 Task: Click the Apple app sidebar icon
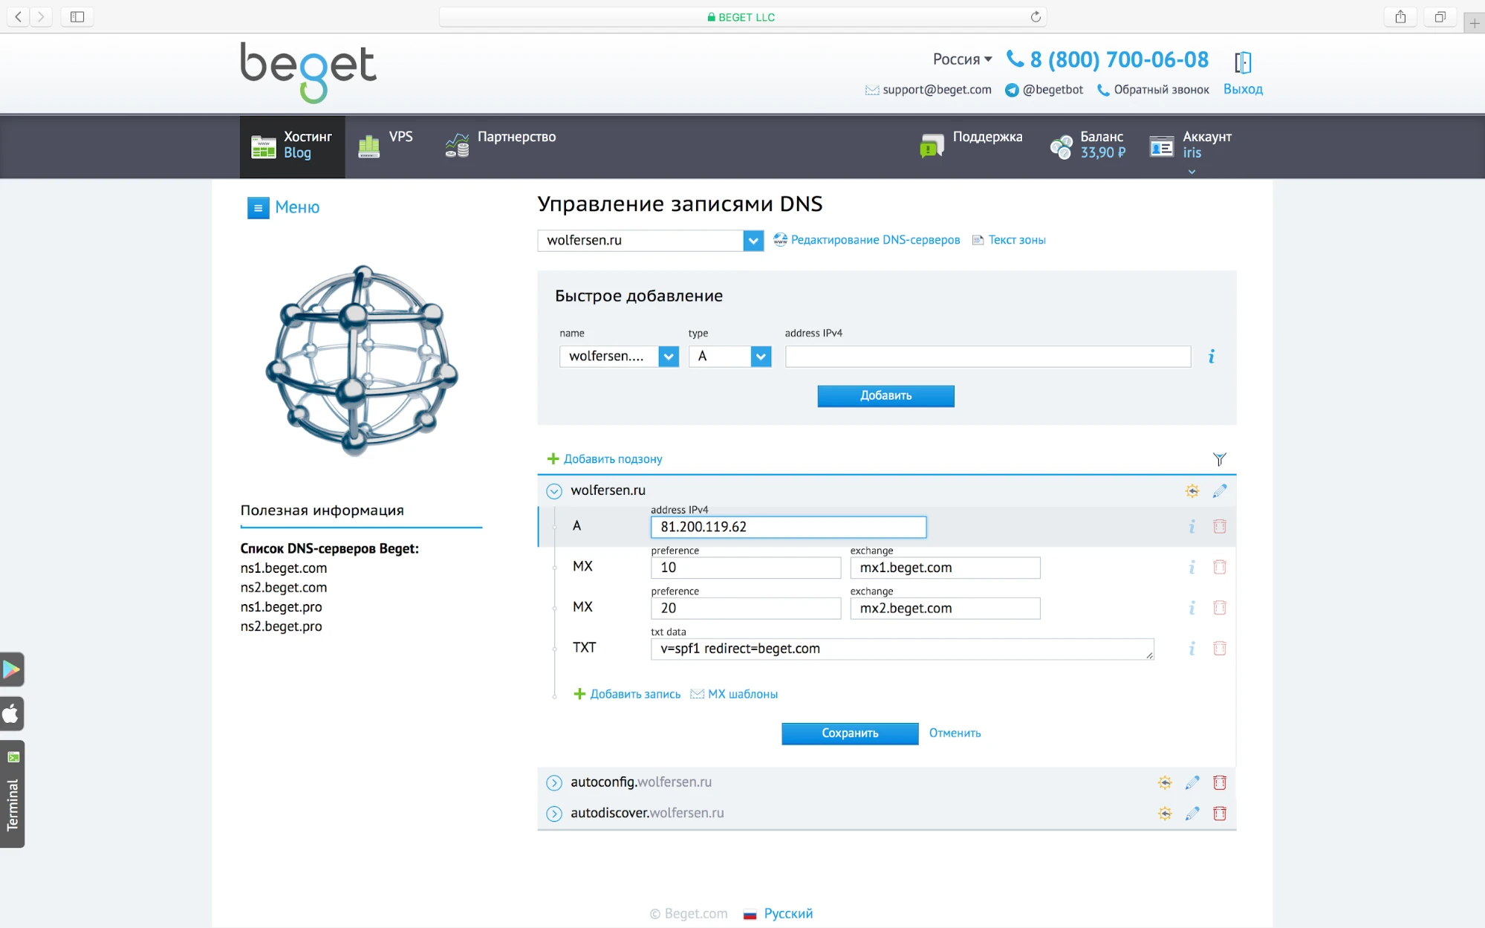pos(12,714)
